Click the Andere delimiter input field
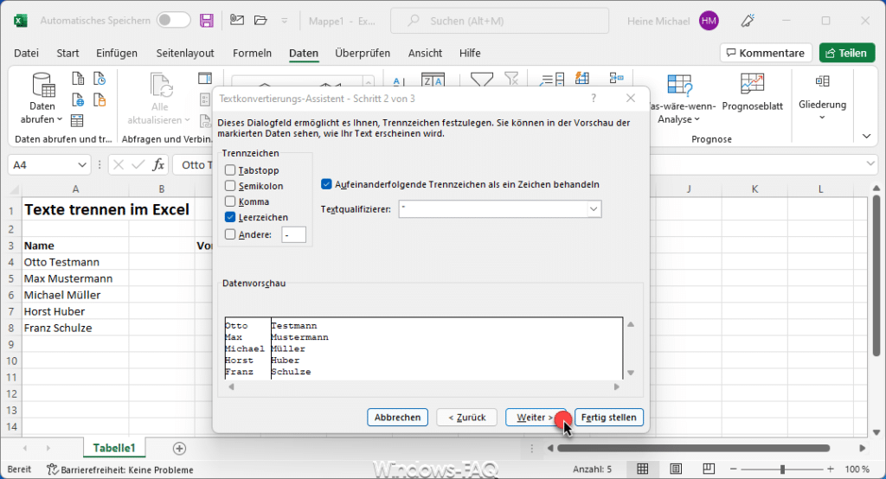Screen dimensions: 886x479 click(x=294, y=234)
